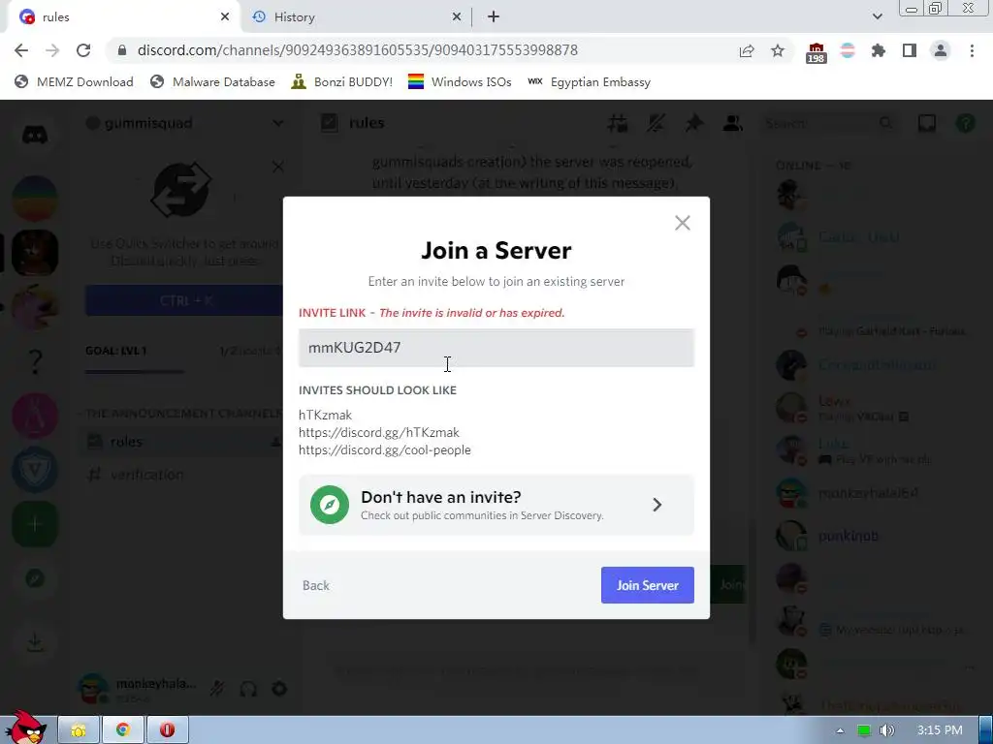The width and height of the screenshot is (993, 744).
Task: Click the chevron next to Don't have an invite
Action: (657, 505)
